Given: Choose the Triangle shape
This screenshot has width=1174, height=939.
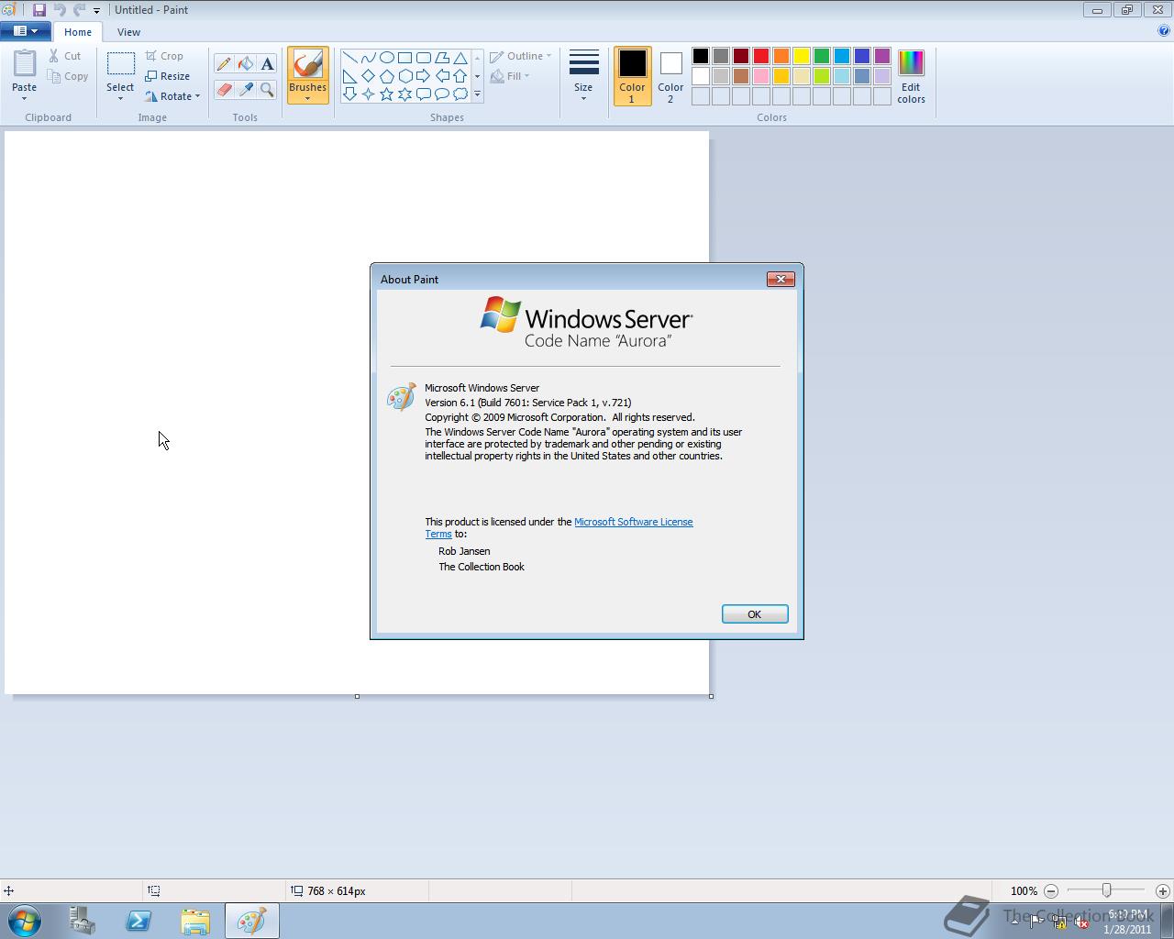Looking at the screenshot, I should [460, 57].
